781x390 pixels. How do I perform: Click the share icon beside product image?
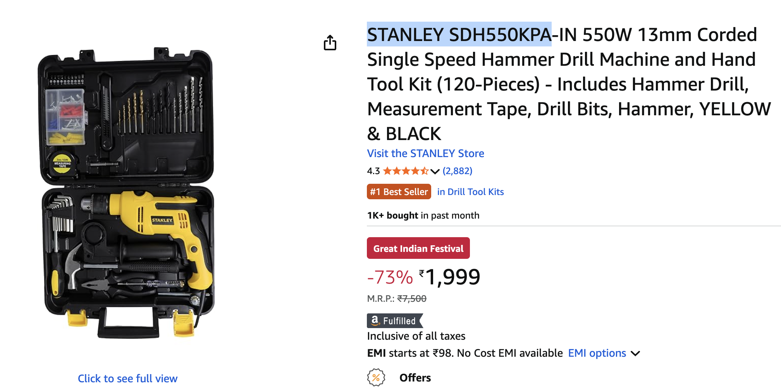(330, 43)
